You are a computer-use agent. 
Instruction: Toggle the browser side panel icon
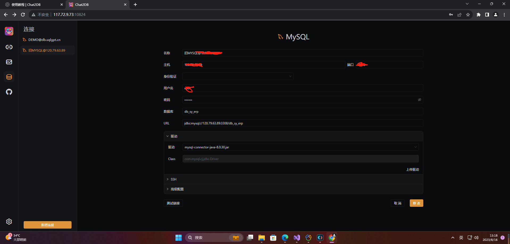[x=487, y=15]
